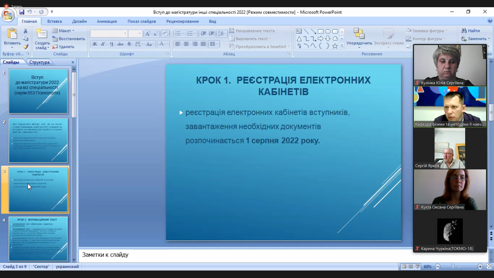The width and height of the screenshot is (494, 278).
Task: Toggle underline Ч formatting
Action: click(111, 44)
